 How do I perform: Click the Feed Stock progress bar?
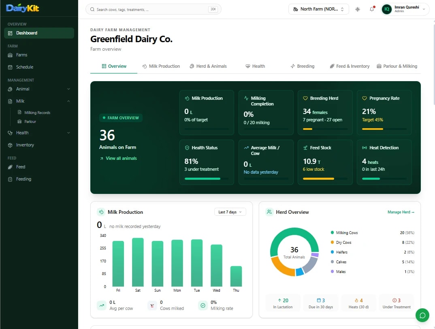[325, 178]
